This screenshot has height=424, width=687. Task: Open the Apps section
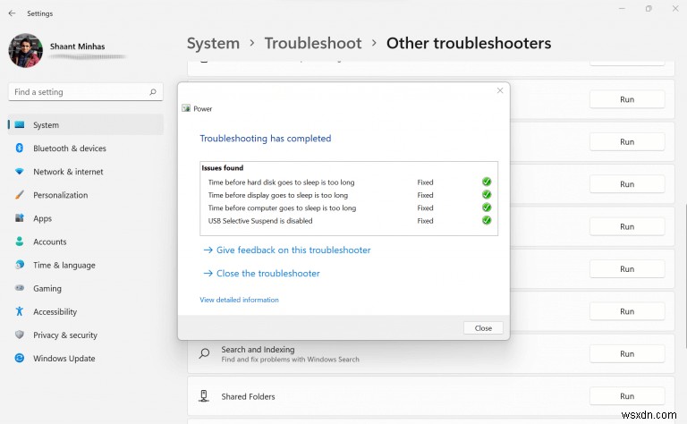pyautogui.click(x=42, y=218)
